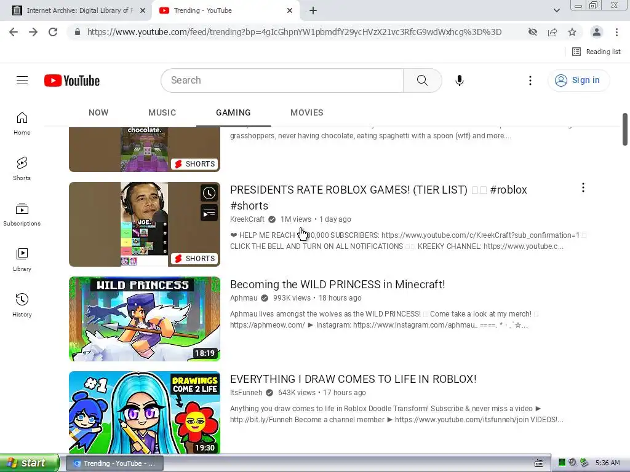Select the NOW trending tab

pos(98,113)
